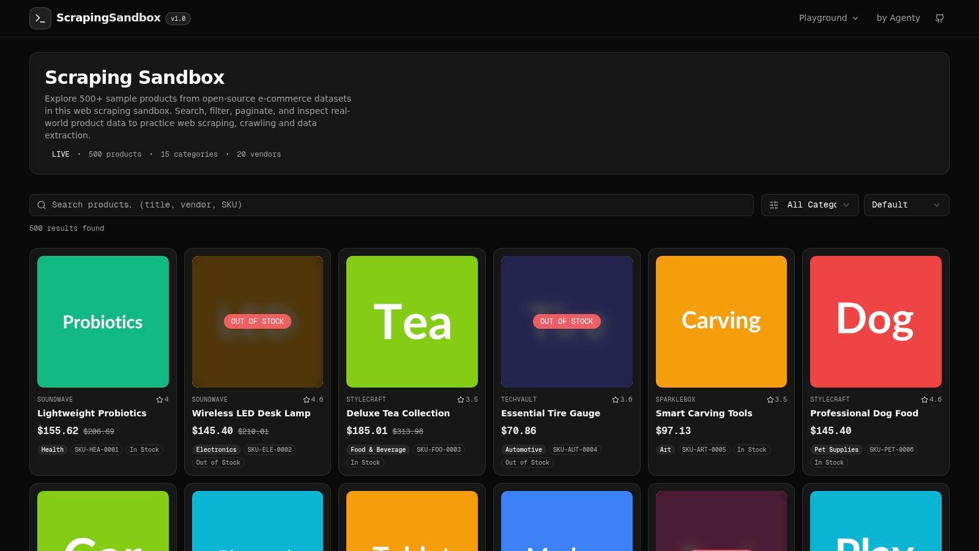The width and height of the screenshot is (979, 551).
Task: Open the Probiotics product image
Action: 103,321
